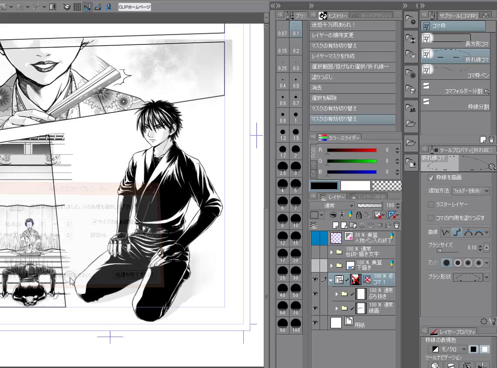
Task: Toggle the lock layer icon
Action: (359, 215)
